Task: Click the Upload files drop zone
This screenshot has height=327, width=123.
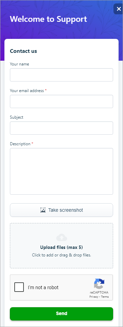Action: (x=61, y=246)
